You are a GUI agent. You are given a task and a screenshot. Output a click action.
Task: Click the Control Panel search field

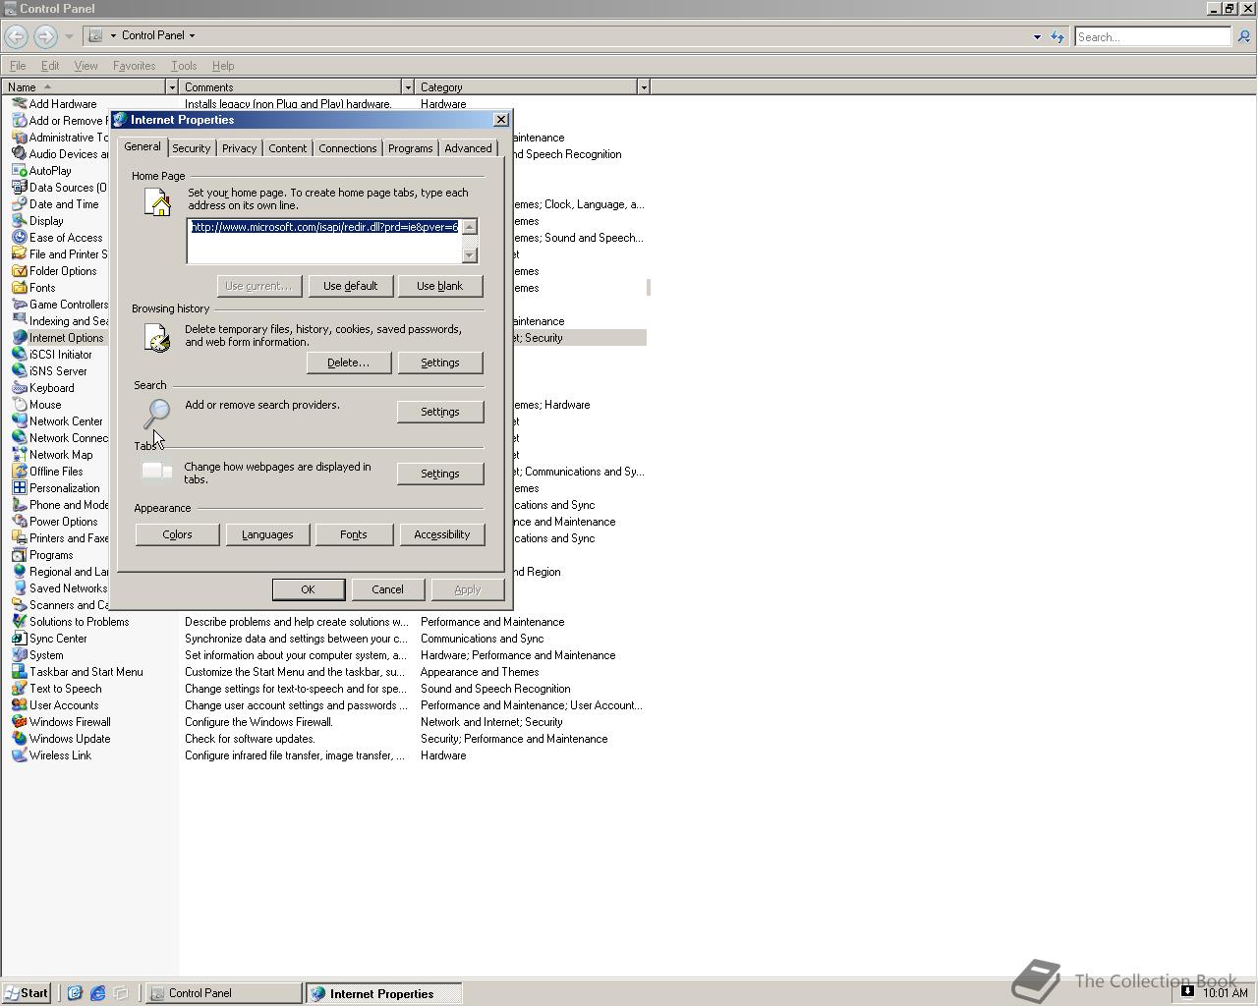point(1152,36)
